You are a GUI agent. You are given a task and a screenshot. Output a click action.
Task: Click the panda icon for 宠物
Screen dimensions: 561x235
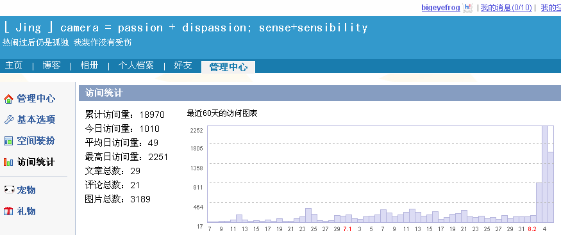8,190
